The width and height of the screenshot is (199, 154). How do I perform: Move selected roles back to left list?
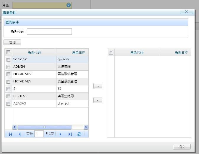click(x=98, y=100)
